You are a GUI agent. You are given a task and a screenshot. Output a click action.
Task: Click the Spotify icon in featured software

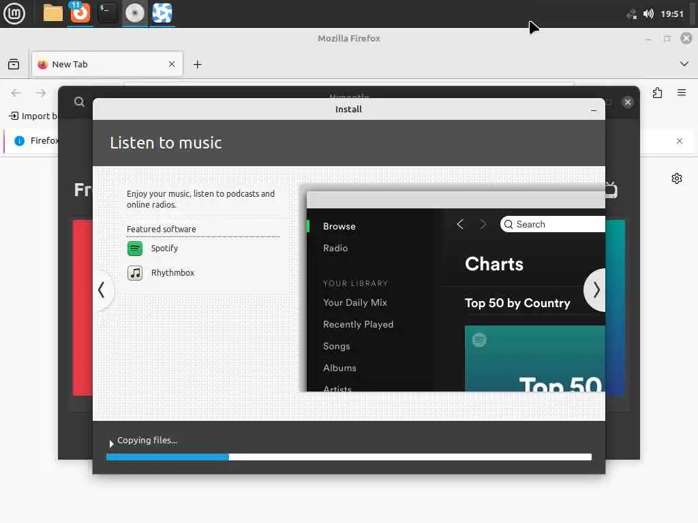tap(135, 248)
